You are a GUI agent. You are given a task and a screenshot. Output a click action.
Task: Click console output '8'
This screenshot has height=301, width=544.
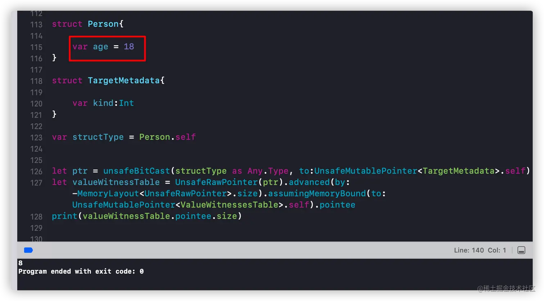pos(21,263)
